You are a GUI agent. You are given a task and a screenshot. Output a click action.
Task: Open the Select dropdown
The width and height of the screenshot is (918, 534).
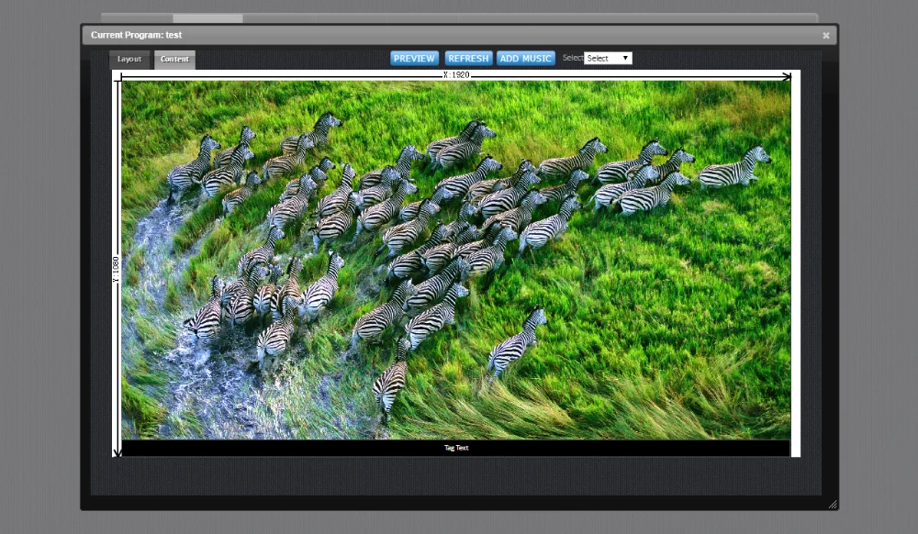[x=608, y=58]
